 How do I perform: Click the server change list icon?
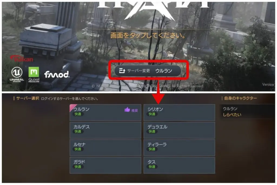(122, 71)
